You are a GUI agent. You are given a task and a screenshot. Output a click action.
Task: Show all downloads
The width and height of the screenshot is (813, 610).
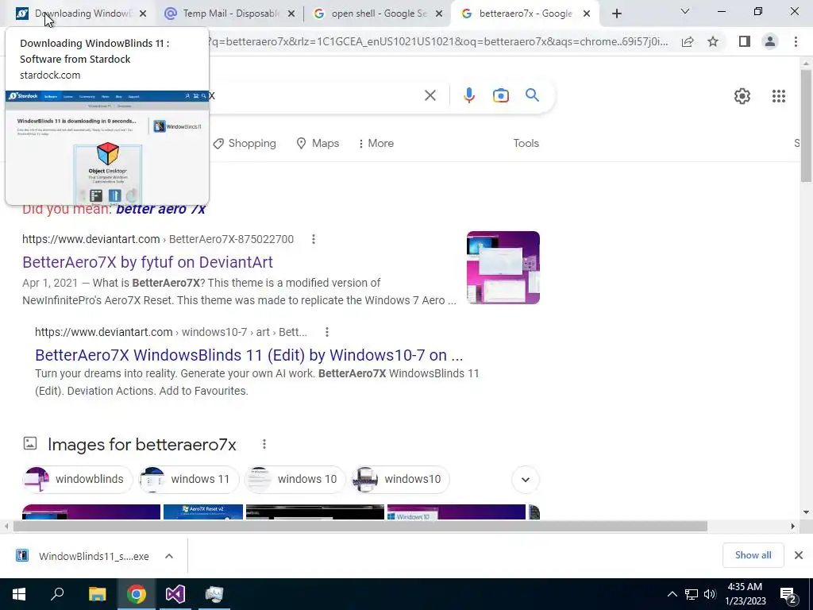click(753, 555)
